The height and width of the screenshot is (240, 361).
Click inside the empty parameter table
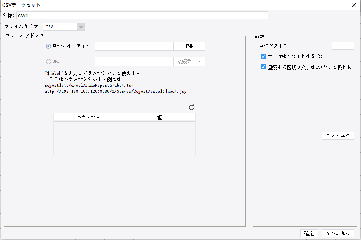124,138
